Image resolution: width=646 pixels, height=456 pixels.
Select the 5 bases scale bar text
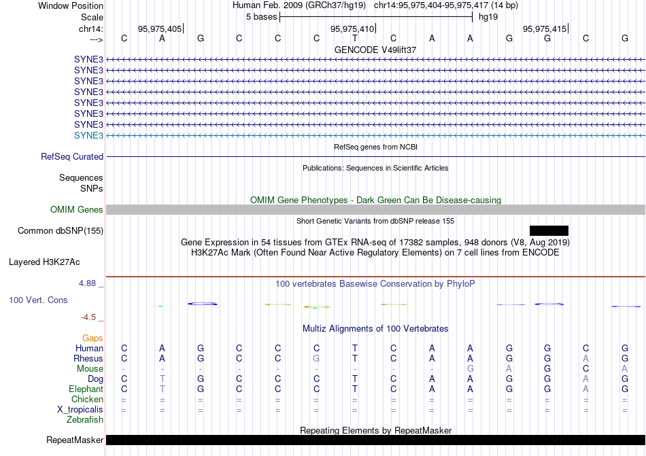click(x=262, y=17)
